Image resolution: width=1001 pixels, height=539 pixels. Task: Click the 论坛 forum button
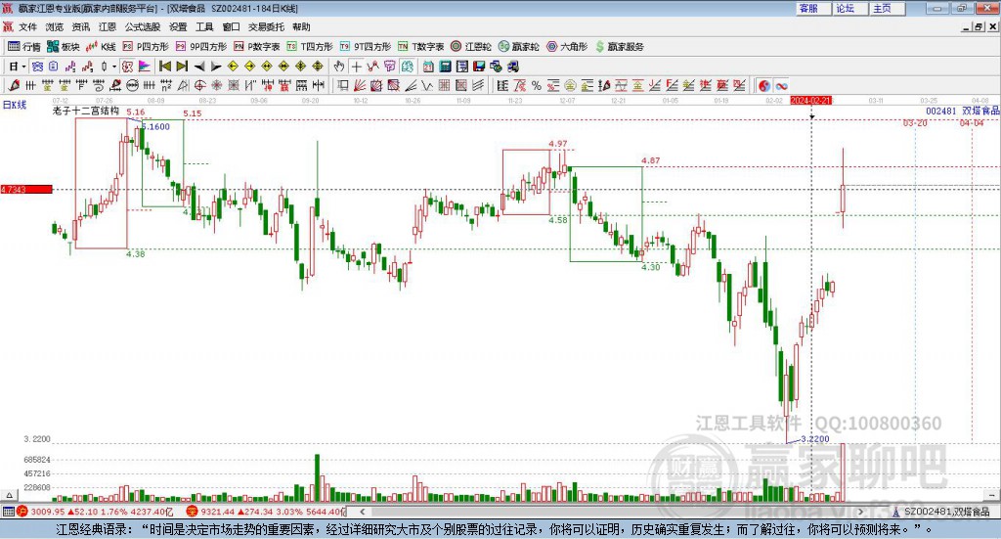coord(849,8)
